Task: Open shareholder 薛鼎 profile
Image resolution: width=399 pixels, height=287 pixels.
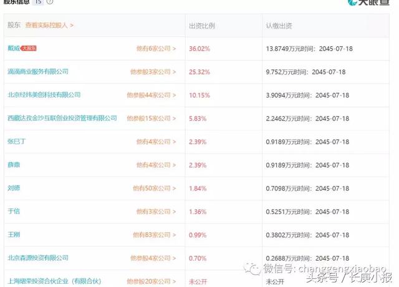Action: pyautogui.click(x=14, y=165)
